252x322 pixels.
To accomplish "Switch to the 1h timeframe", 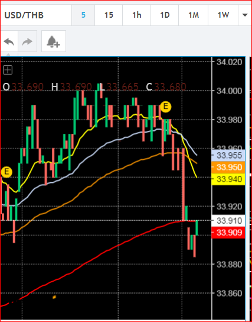I will pos(136,15).
